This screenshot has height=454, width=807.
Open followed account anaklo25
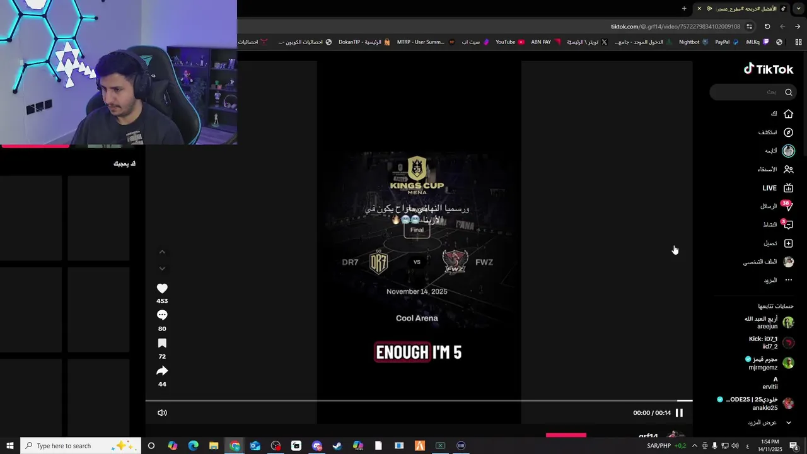click(756, 404)
